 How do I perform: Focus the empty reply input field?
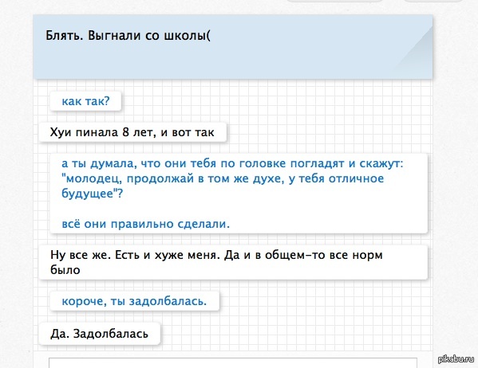click(233, 363)
